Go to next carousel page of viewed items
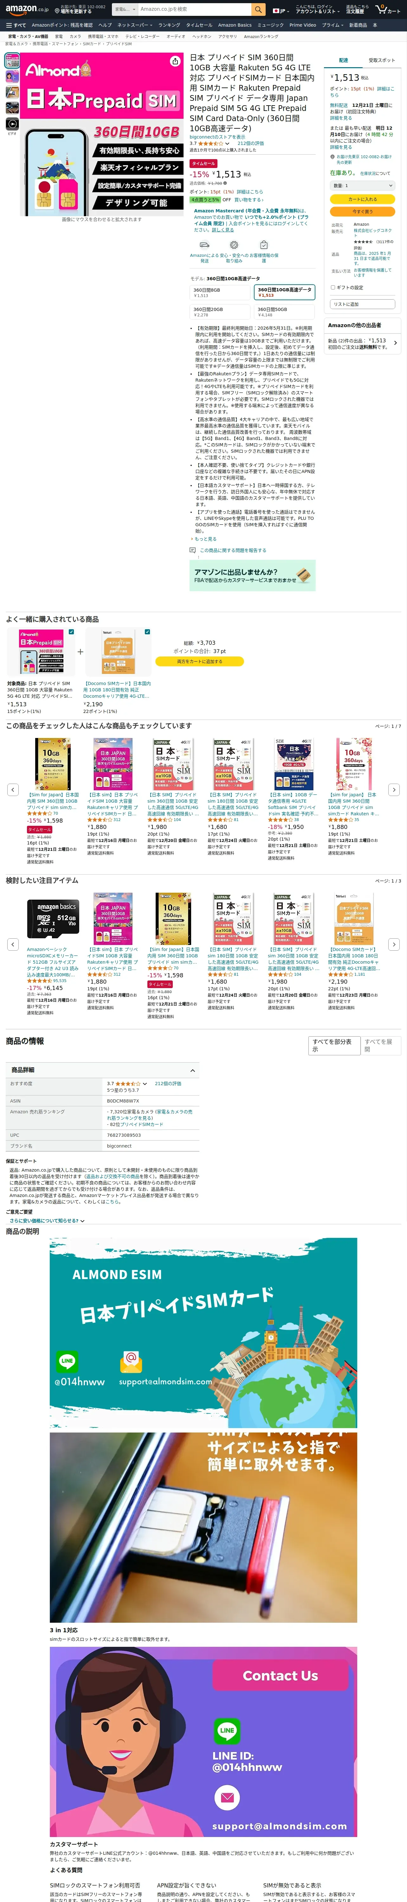407x1902 pixels. pos(394,789)
